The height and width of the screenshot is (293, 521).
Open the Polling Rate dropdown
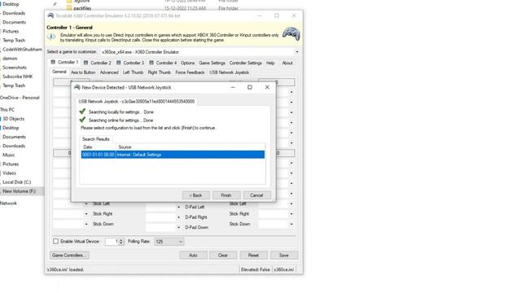tap(169, 242)
